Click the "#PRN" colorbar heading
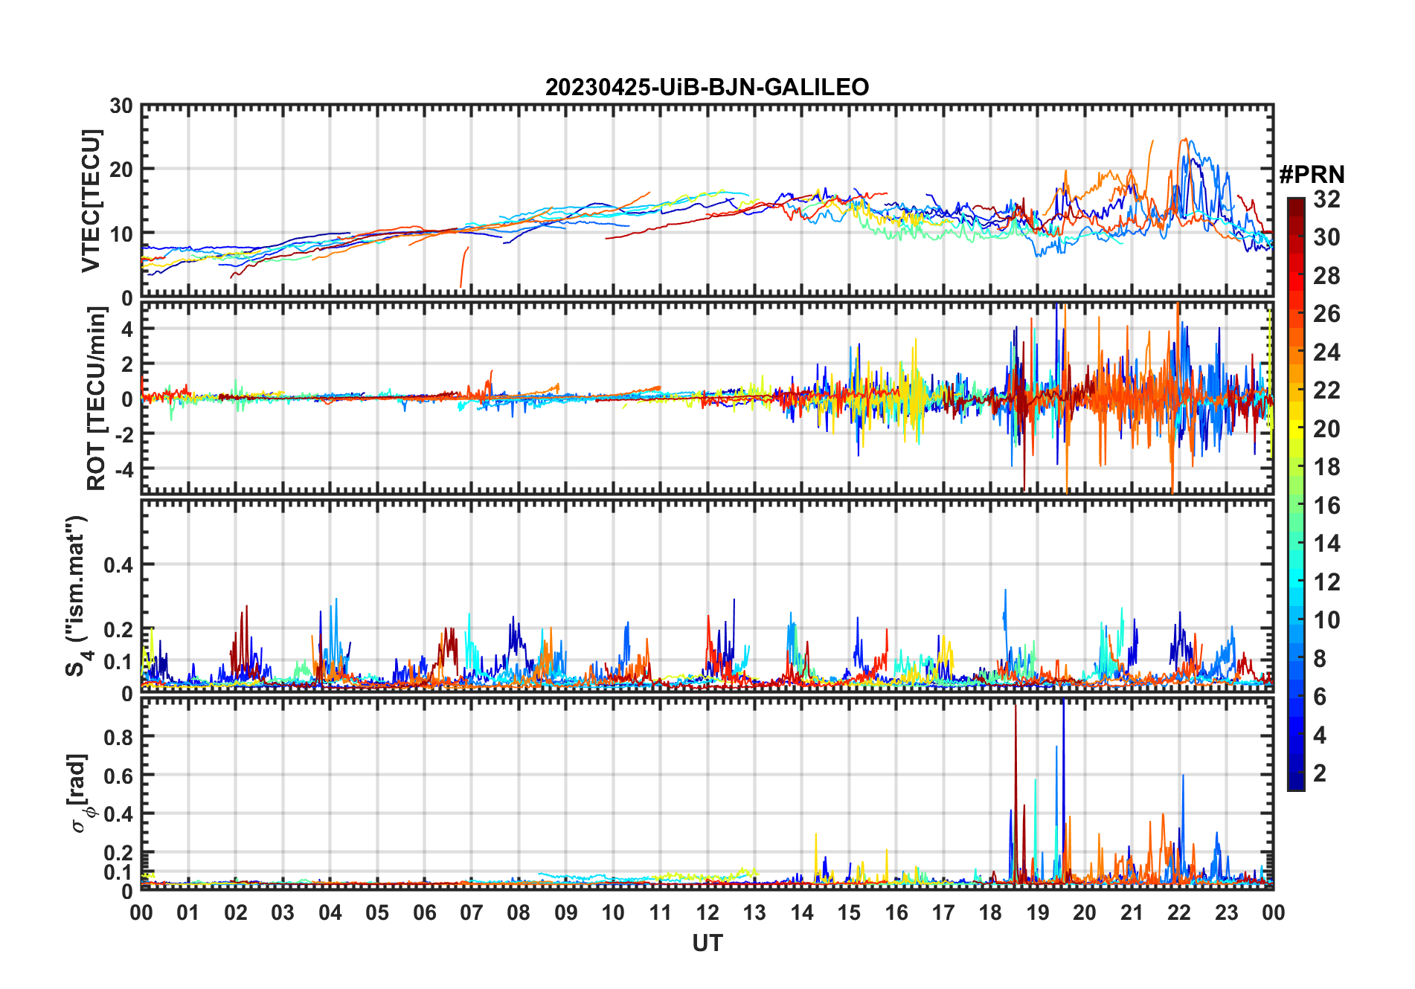This screenshot has height=989, width=1415. [1312, 175]
